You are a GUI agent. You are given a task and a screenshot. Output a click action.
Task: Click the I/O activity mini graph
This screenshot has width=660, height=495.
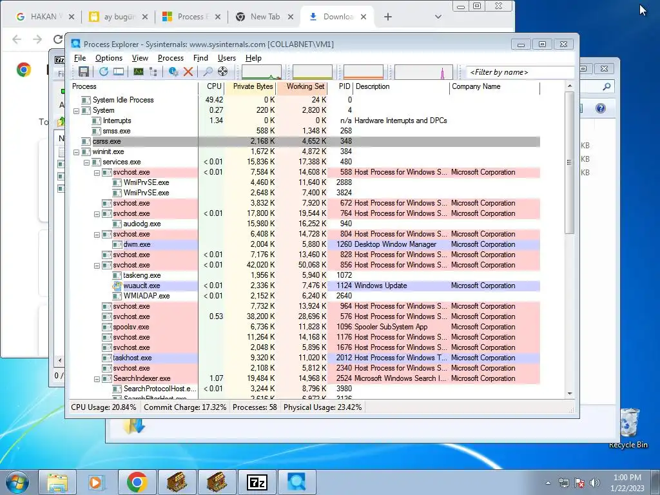[x=423, y=72]
